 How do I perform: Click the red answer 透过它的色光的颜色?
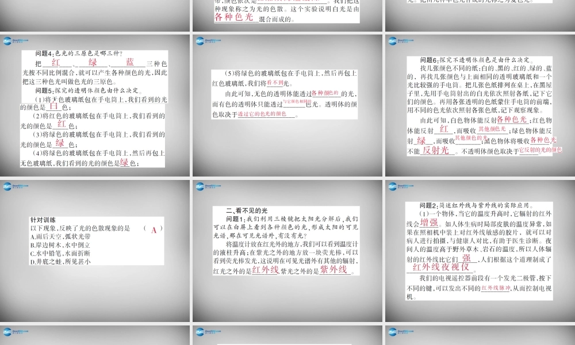pos(262,114)
